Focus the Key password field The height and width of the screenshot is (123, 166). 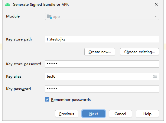(102, 89)
